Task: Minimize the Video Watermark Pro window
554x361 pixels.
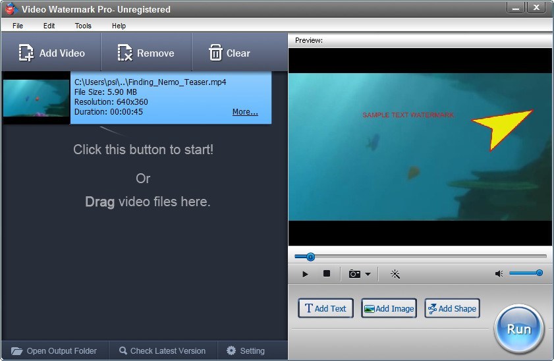Action: 516,8
